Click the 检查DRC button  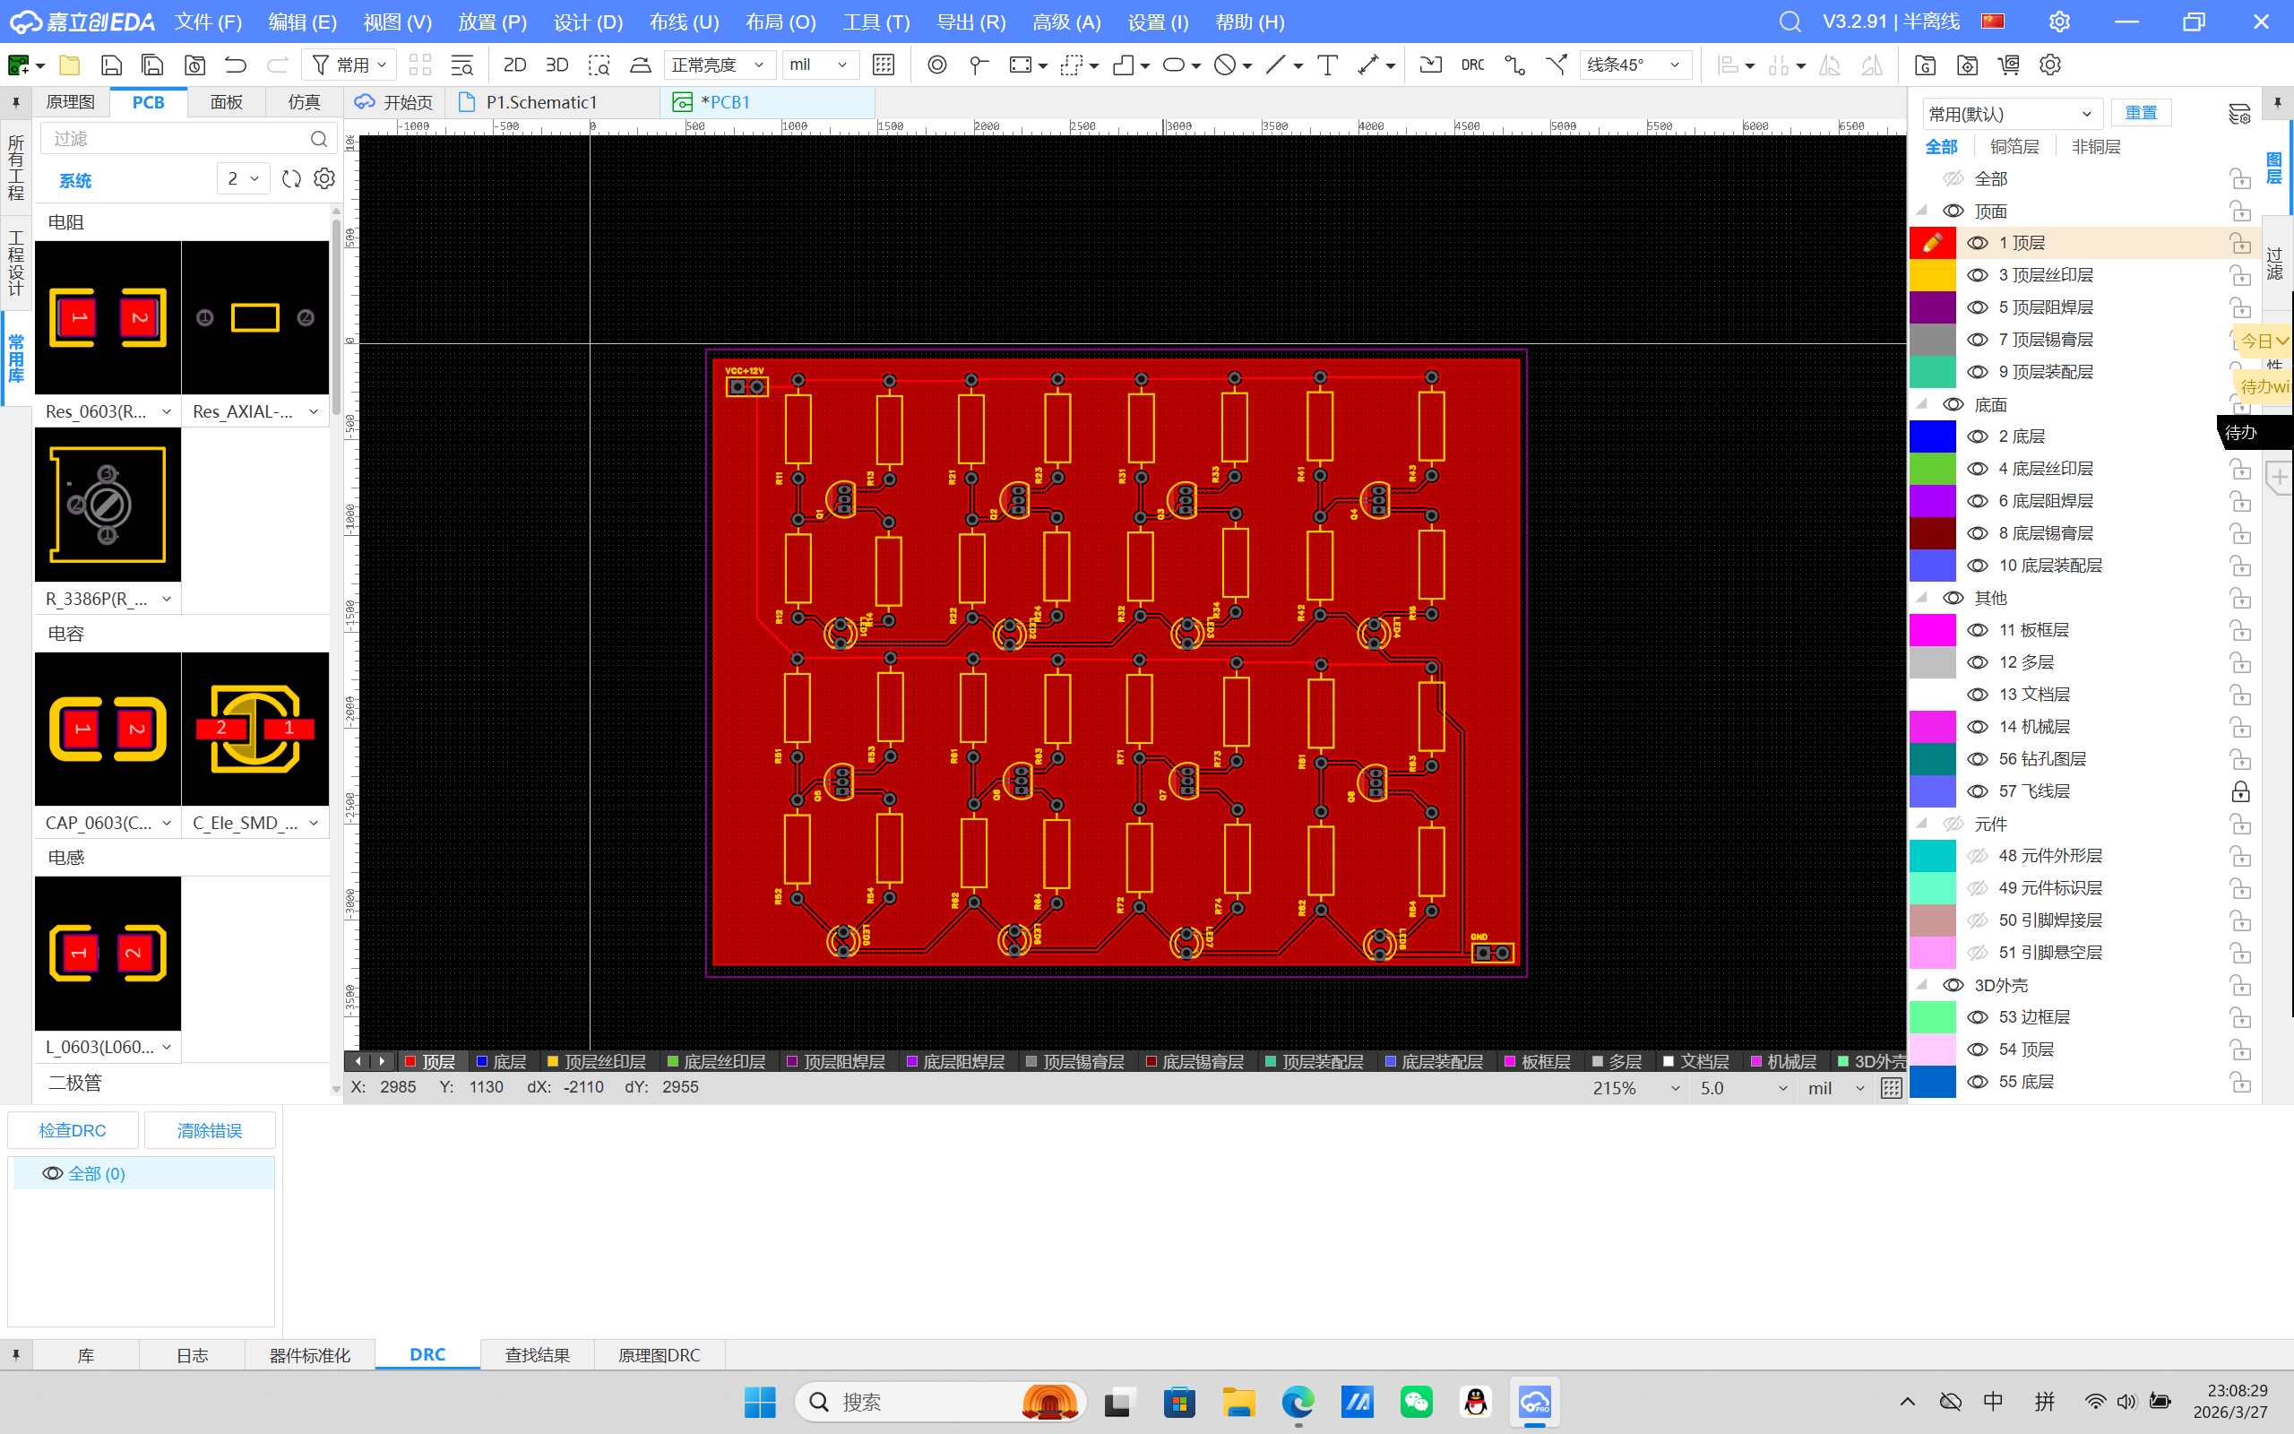coord(73,1130)
